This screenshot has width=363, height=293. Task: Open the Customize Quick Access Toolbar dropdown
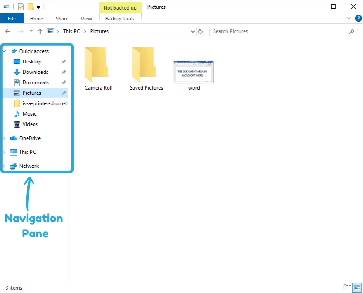[38, 7]
